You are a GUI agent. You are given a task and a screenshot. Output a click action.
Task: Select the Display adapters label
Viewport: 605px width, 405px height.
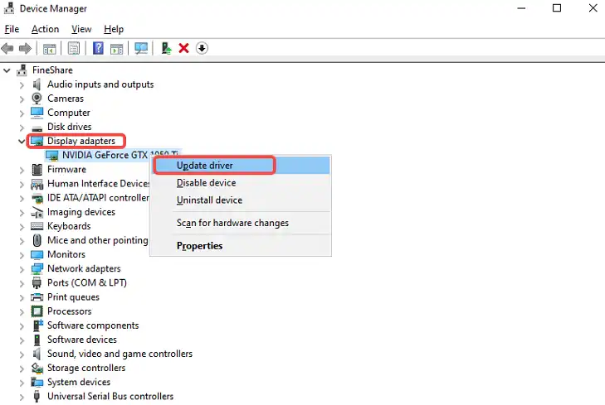81,141
